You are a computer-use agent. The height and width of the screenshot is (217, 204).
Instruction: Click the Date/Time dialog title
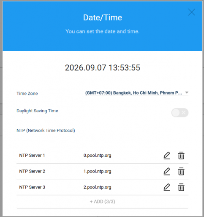click(x=103, y=17)
